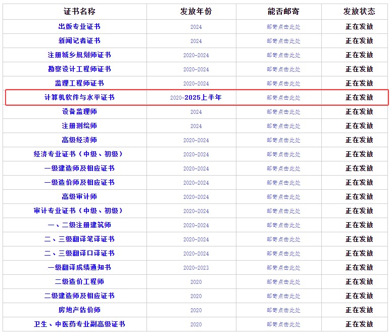Click the 新闻记者证书 certificate name

click(79, 40)
